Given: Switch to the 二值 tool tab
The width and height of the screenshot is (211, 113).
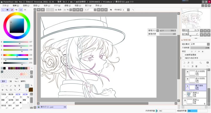Looking at the screenshot, I should pos(10,81).
